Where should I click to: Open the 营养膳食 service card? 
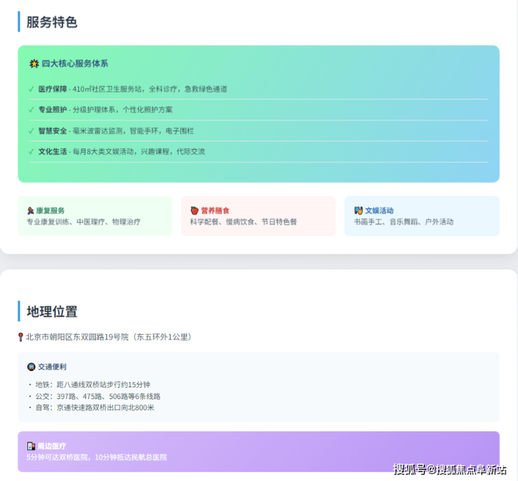[x=258, y=216]
